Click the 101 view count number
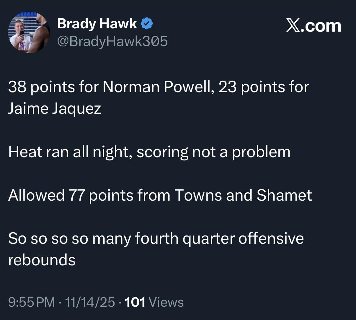356x320 pixels. click(x=135, y=302)
